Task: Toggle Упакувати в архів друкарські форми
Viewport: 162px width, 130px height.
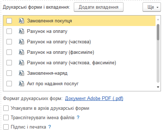Action: [6, 108]
